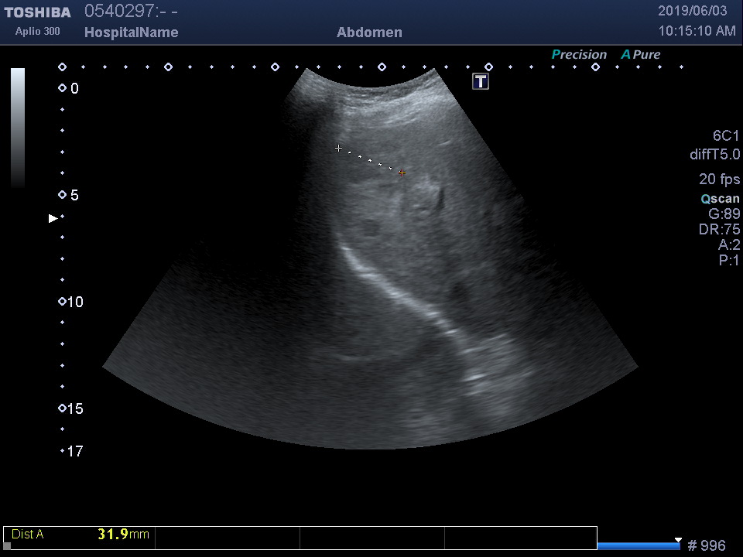Click the DR:75 dynamic range value

(719, 230)
